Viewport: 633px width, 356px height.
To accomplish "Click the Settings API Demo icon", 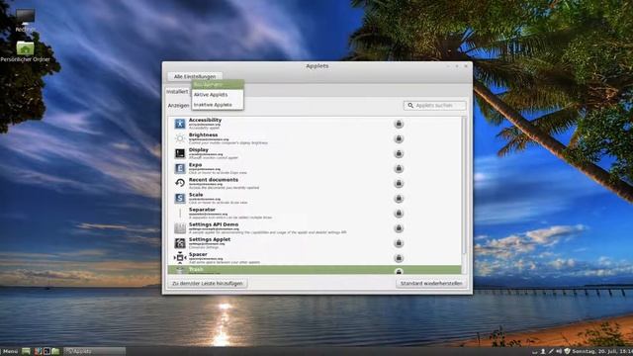I will [180, 228].
